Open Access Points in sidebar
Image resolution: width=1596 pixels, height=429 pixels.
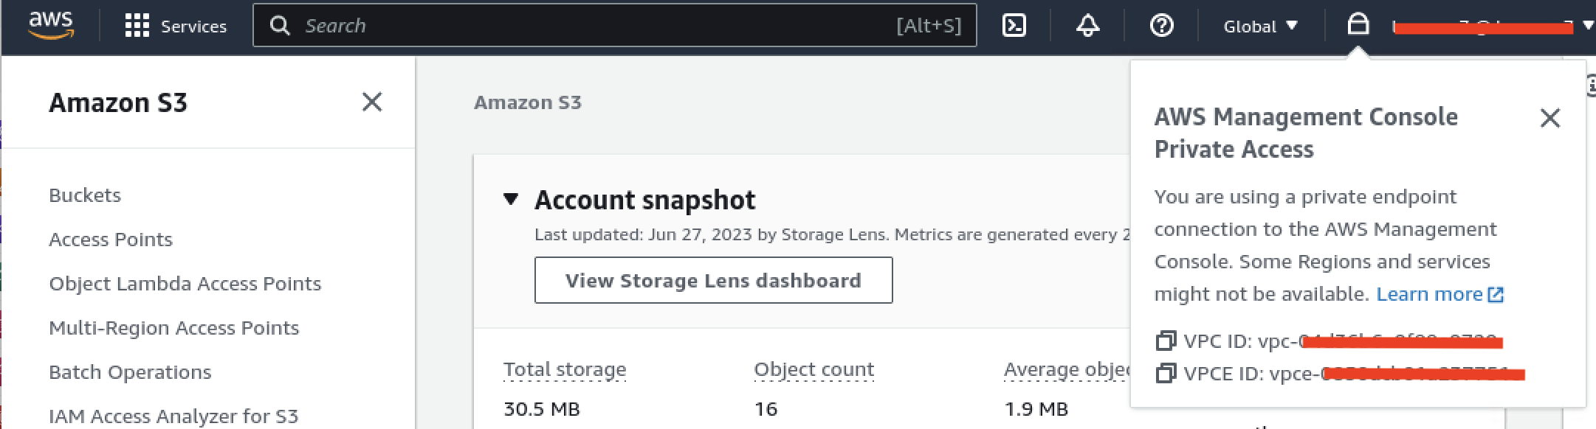point(111,240)
